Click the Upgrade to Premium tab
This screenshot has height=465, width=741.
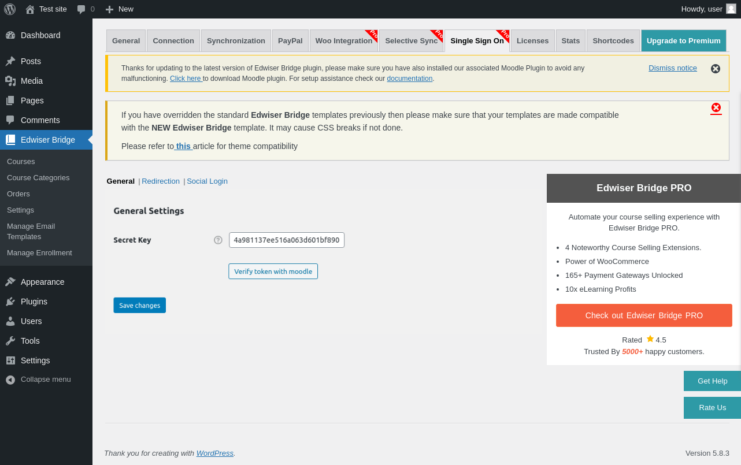684,40
